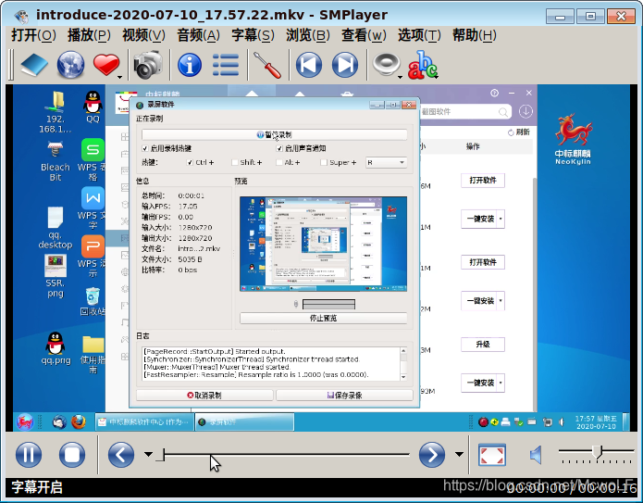Take a screenshot with the camera icon
The image size is (643, 503).
148,65
